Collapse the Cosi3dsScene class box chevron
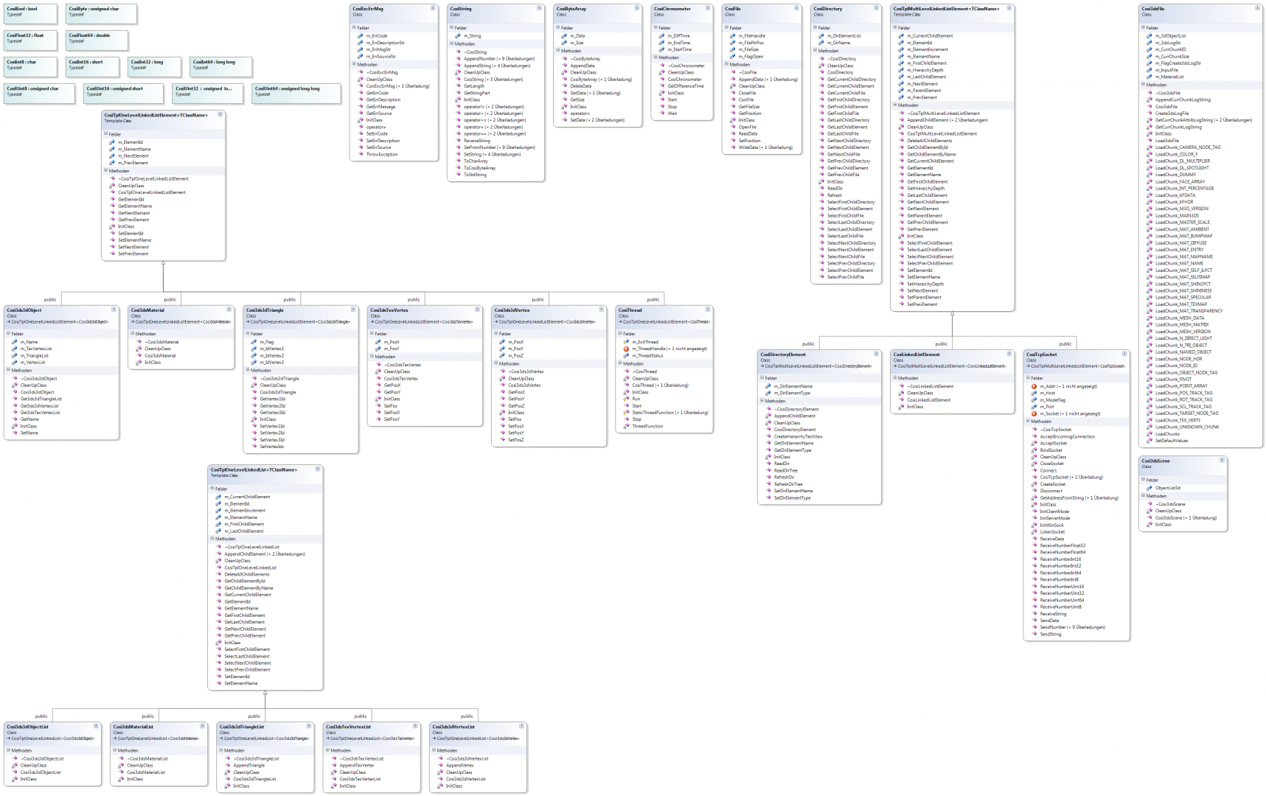The height and width of the screenshot is (796, 1266). [1222, 460]
